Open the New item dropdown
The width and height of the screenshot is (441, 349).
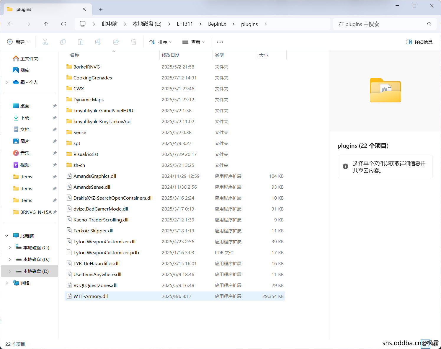tap(18, 42)
